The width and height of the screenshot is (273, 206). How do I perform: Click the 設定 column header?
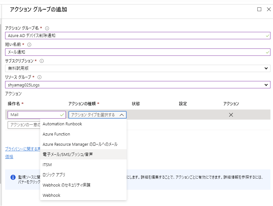(x=183, y=104)
